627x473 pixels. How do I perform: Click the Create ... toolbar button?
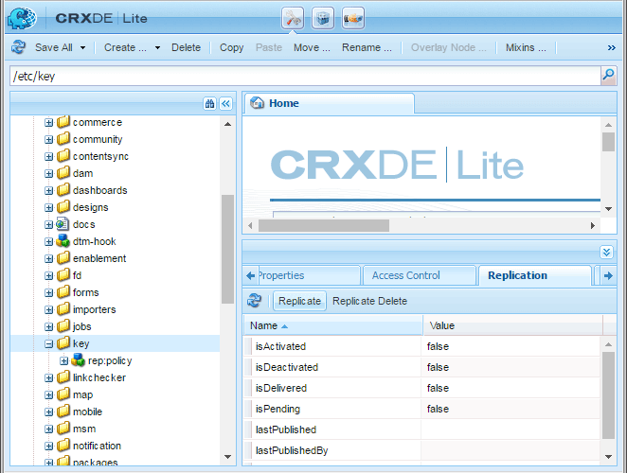(125, 47)
